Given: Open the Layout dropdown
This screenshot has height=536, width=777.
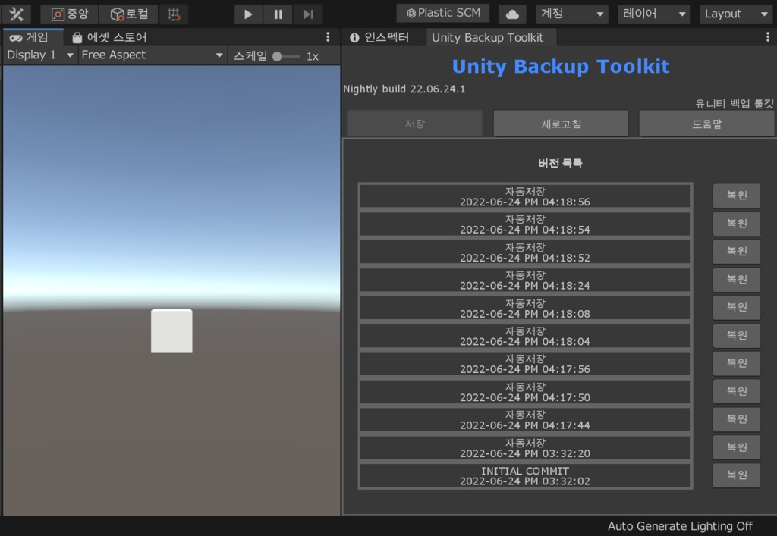Looking at the screenshot, I should pos(735,13).
